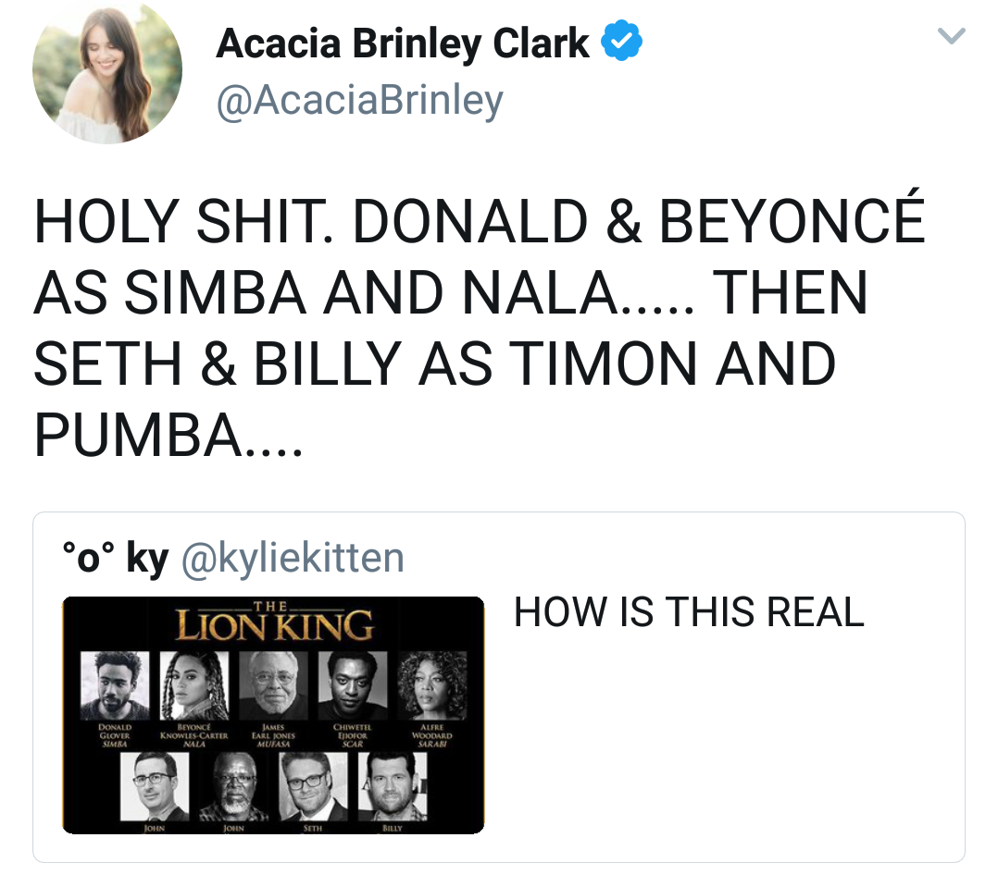Select the photo captioned Seth

pos(313,786)
